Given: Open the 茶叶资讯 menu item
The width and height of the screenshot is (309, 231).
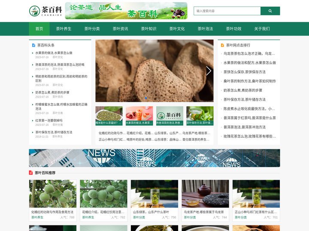Looking at the screenshot, I should click(121, 29).
